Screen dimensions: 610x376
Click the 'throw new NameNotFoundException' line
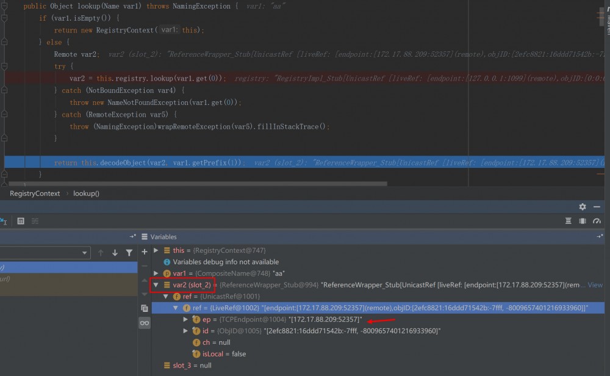pos(156,103)
